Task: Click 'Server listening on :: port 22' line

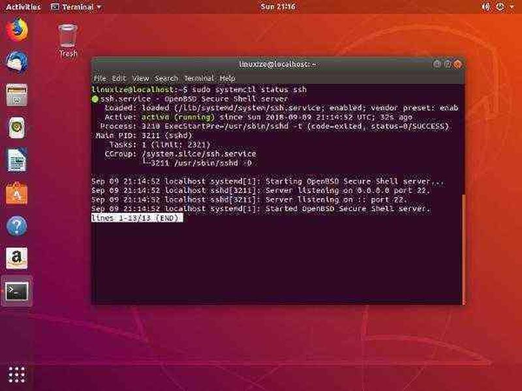Action: pos(249,200)
